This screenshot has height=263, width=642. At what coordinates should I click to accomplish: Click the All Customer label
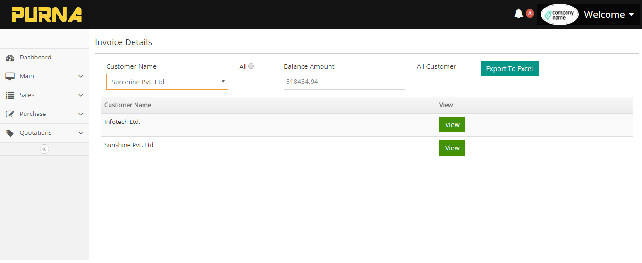(x=437, y=66)
